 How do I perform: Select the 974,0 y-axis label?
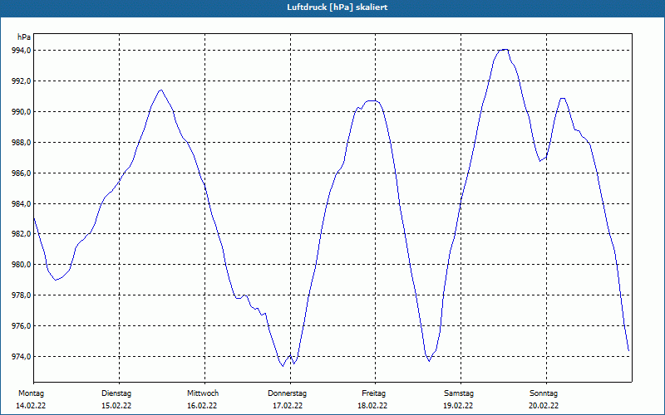21,357
